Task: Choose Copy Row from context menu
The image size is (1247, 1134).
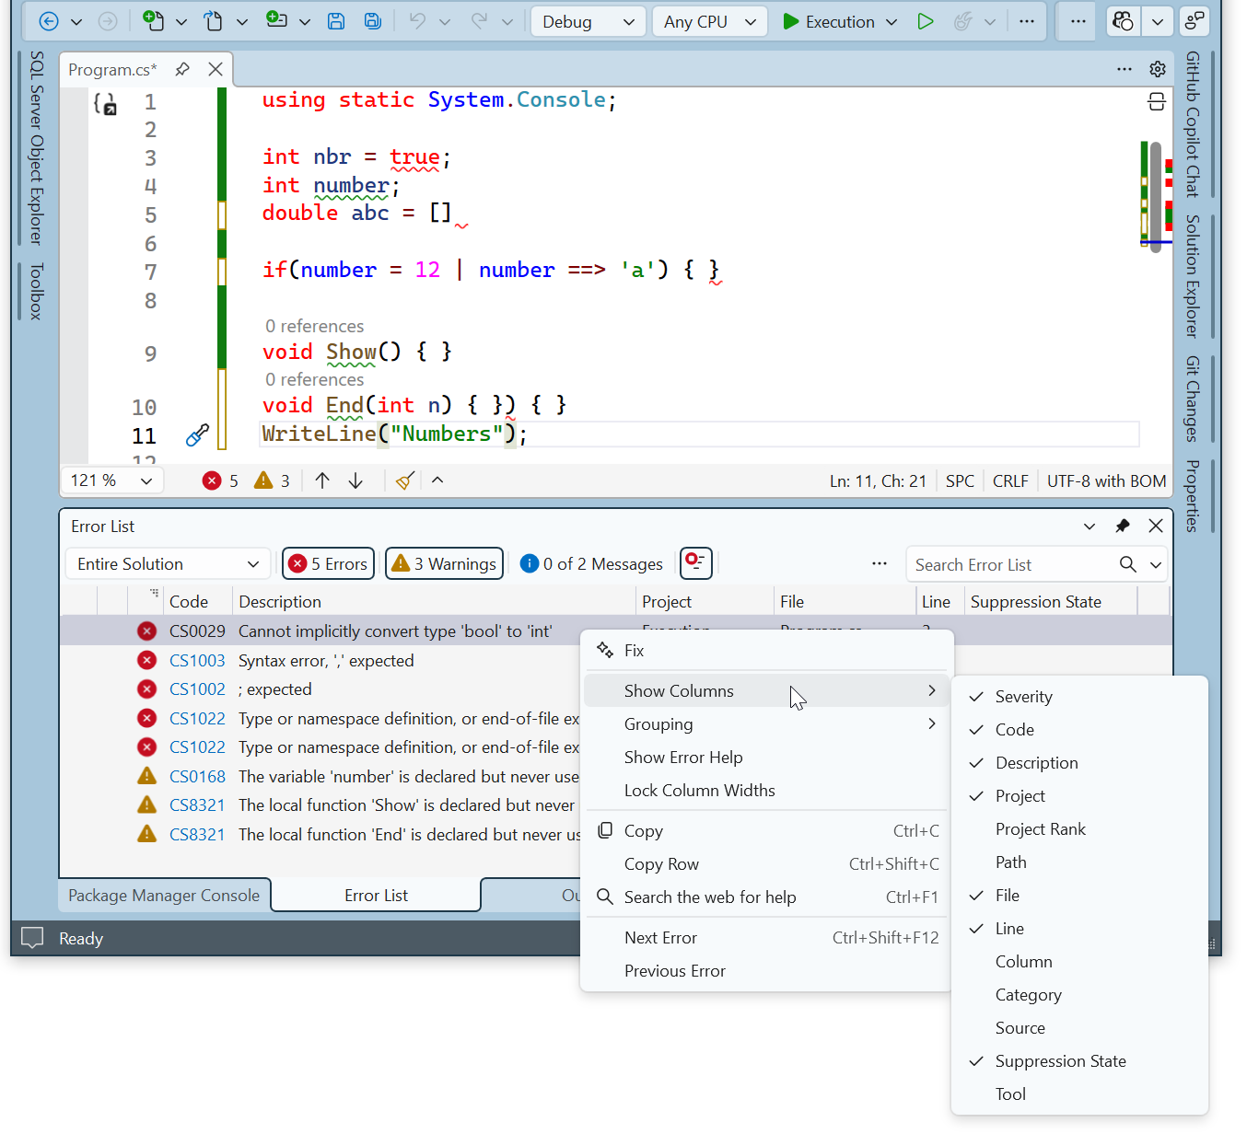Action: coord(766,864)
